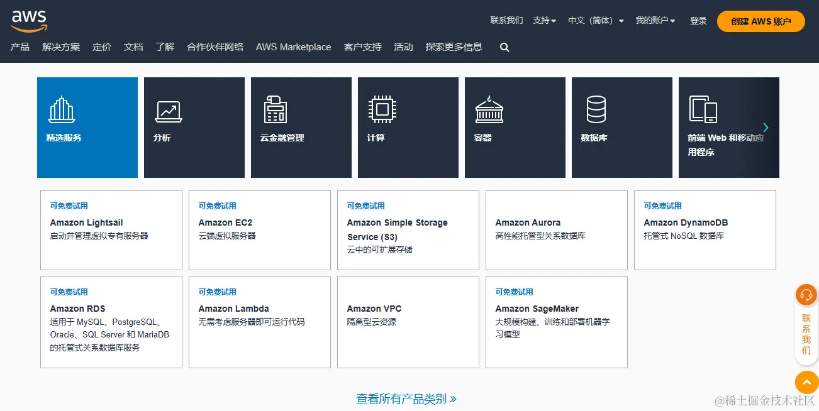
Task: Click text 大规模构建、训练和部署机器学习模型
Action: pyautogui.click(x=553, y=329)
